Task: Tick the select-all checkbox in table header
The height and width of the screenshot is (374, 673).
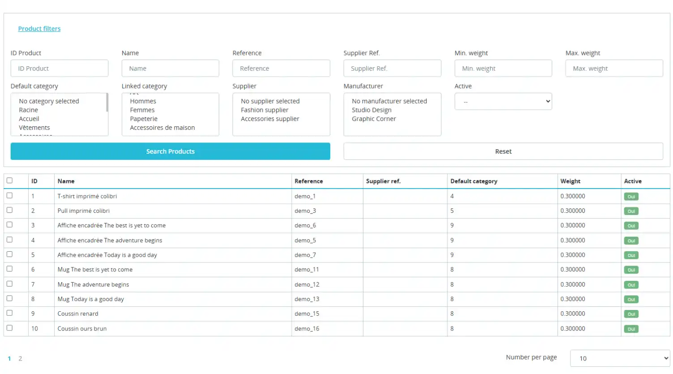Action: tap(9, 181)
